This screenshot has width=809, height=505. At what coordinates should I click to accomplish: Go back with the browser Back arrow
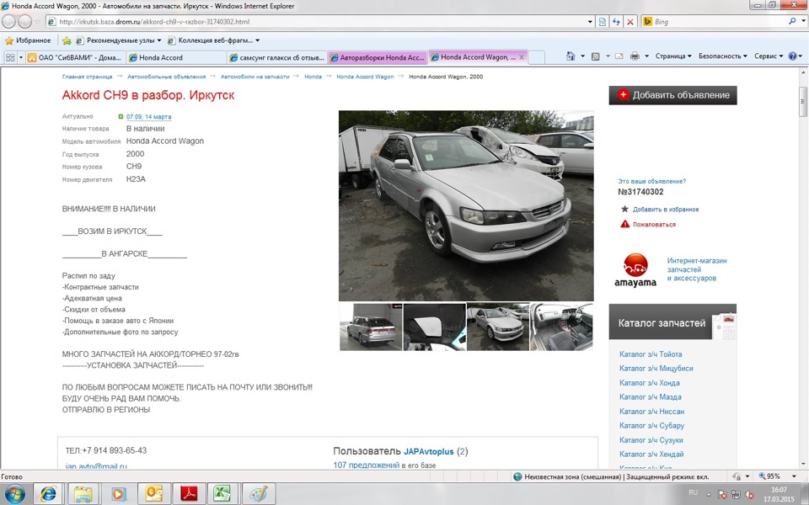[x=8, y=22]
